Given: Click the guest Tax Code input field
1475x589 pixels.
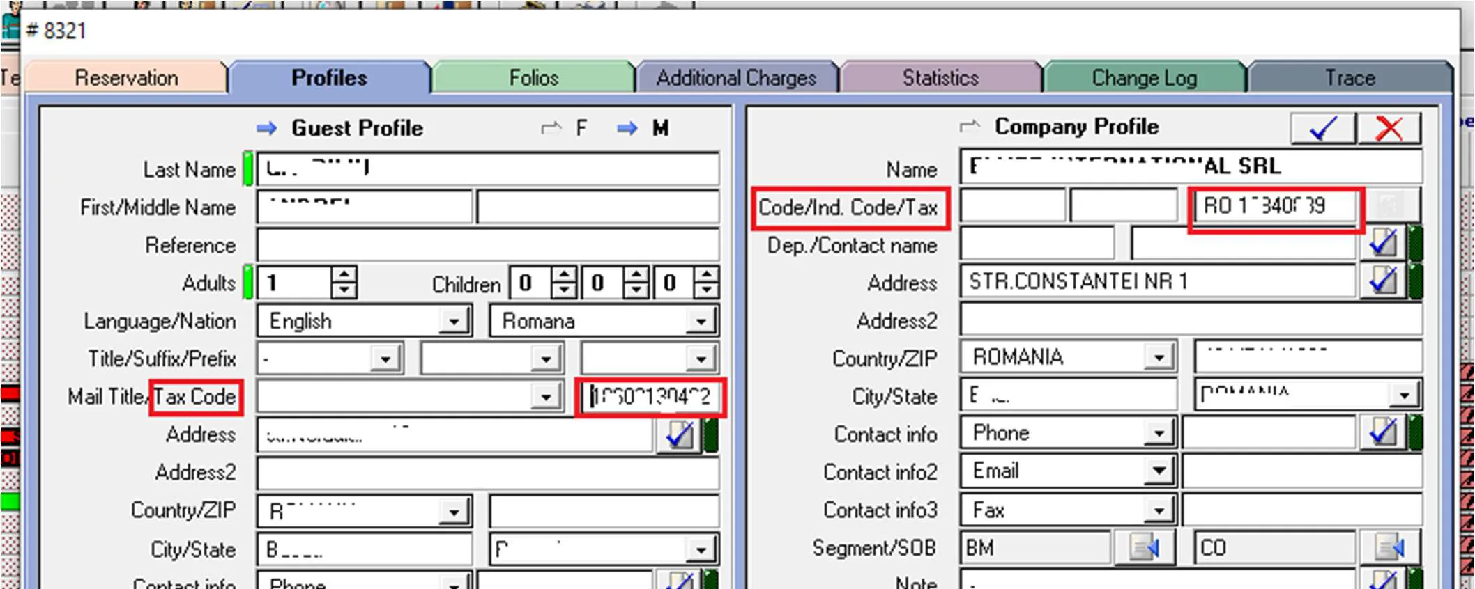Looking at the screenshot, I should pyautogui.click(x=650, y=397).
